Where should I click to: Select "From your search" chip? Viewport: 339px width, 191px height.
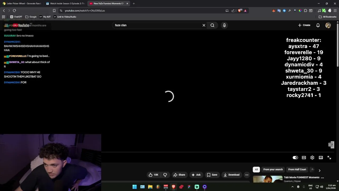click(273, 170)
